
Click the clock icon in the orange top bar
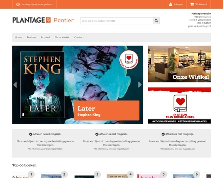pos(18,5)
